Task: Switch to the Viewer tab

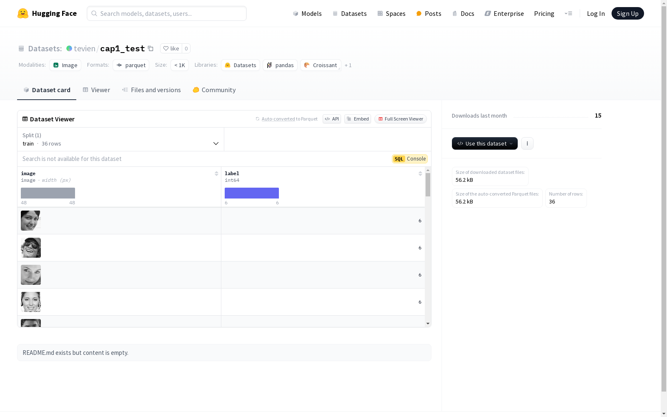Action: point(96,90)
